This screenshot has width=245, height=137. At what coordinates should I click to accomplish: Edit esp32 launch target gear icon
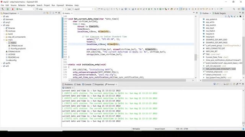[95, 9]
